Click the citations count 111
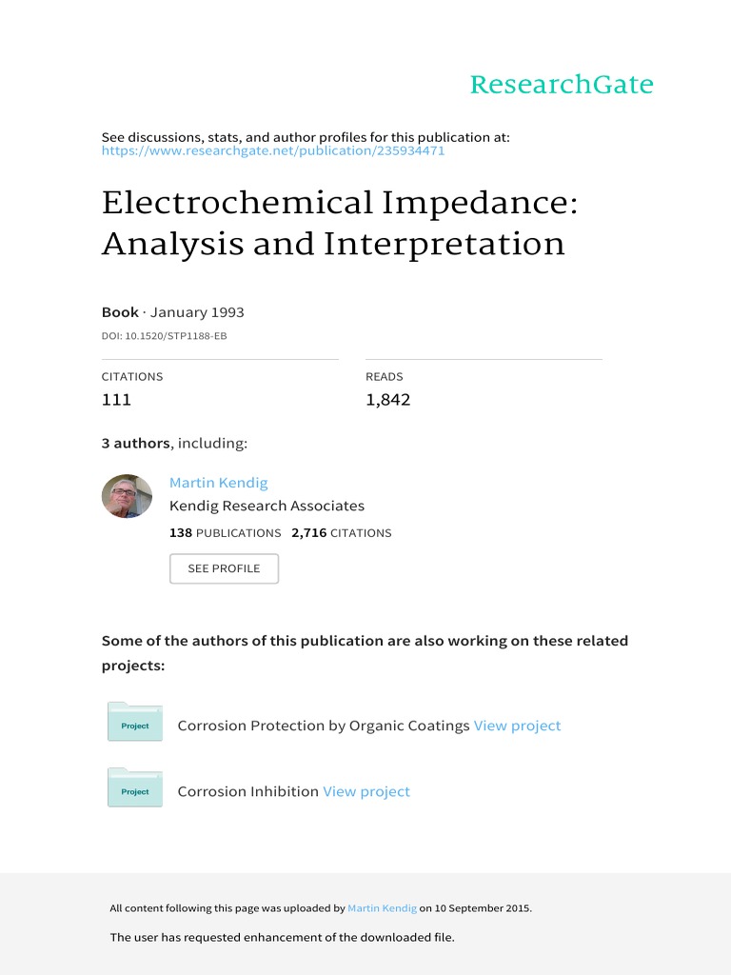The height and width of the screenshot is (975, 731). 116,400
